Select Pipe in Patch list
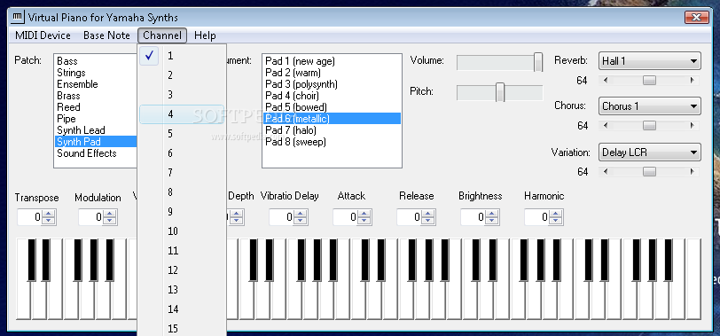 coord(96,119)
